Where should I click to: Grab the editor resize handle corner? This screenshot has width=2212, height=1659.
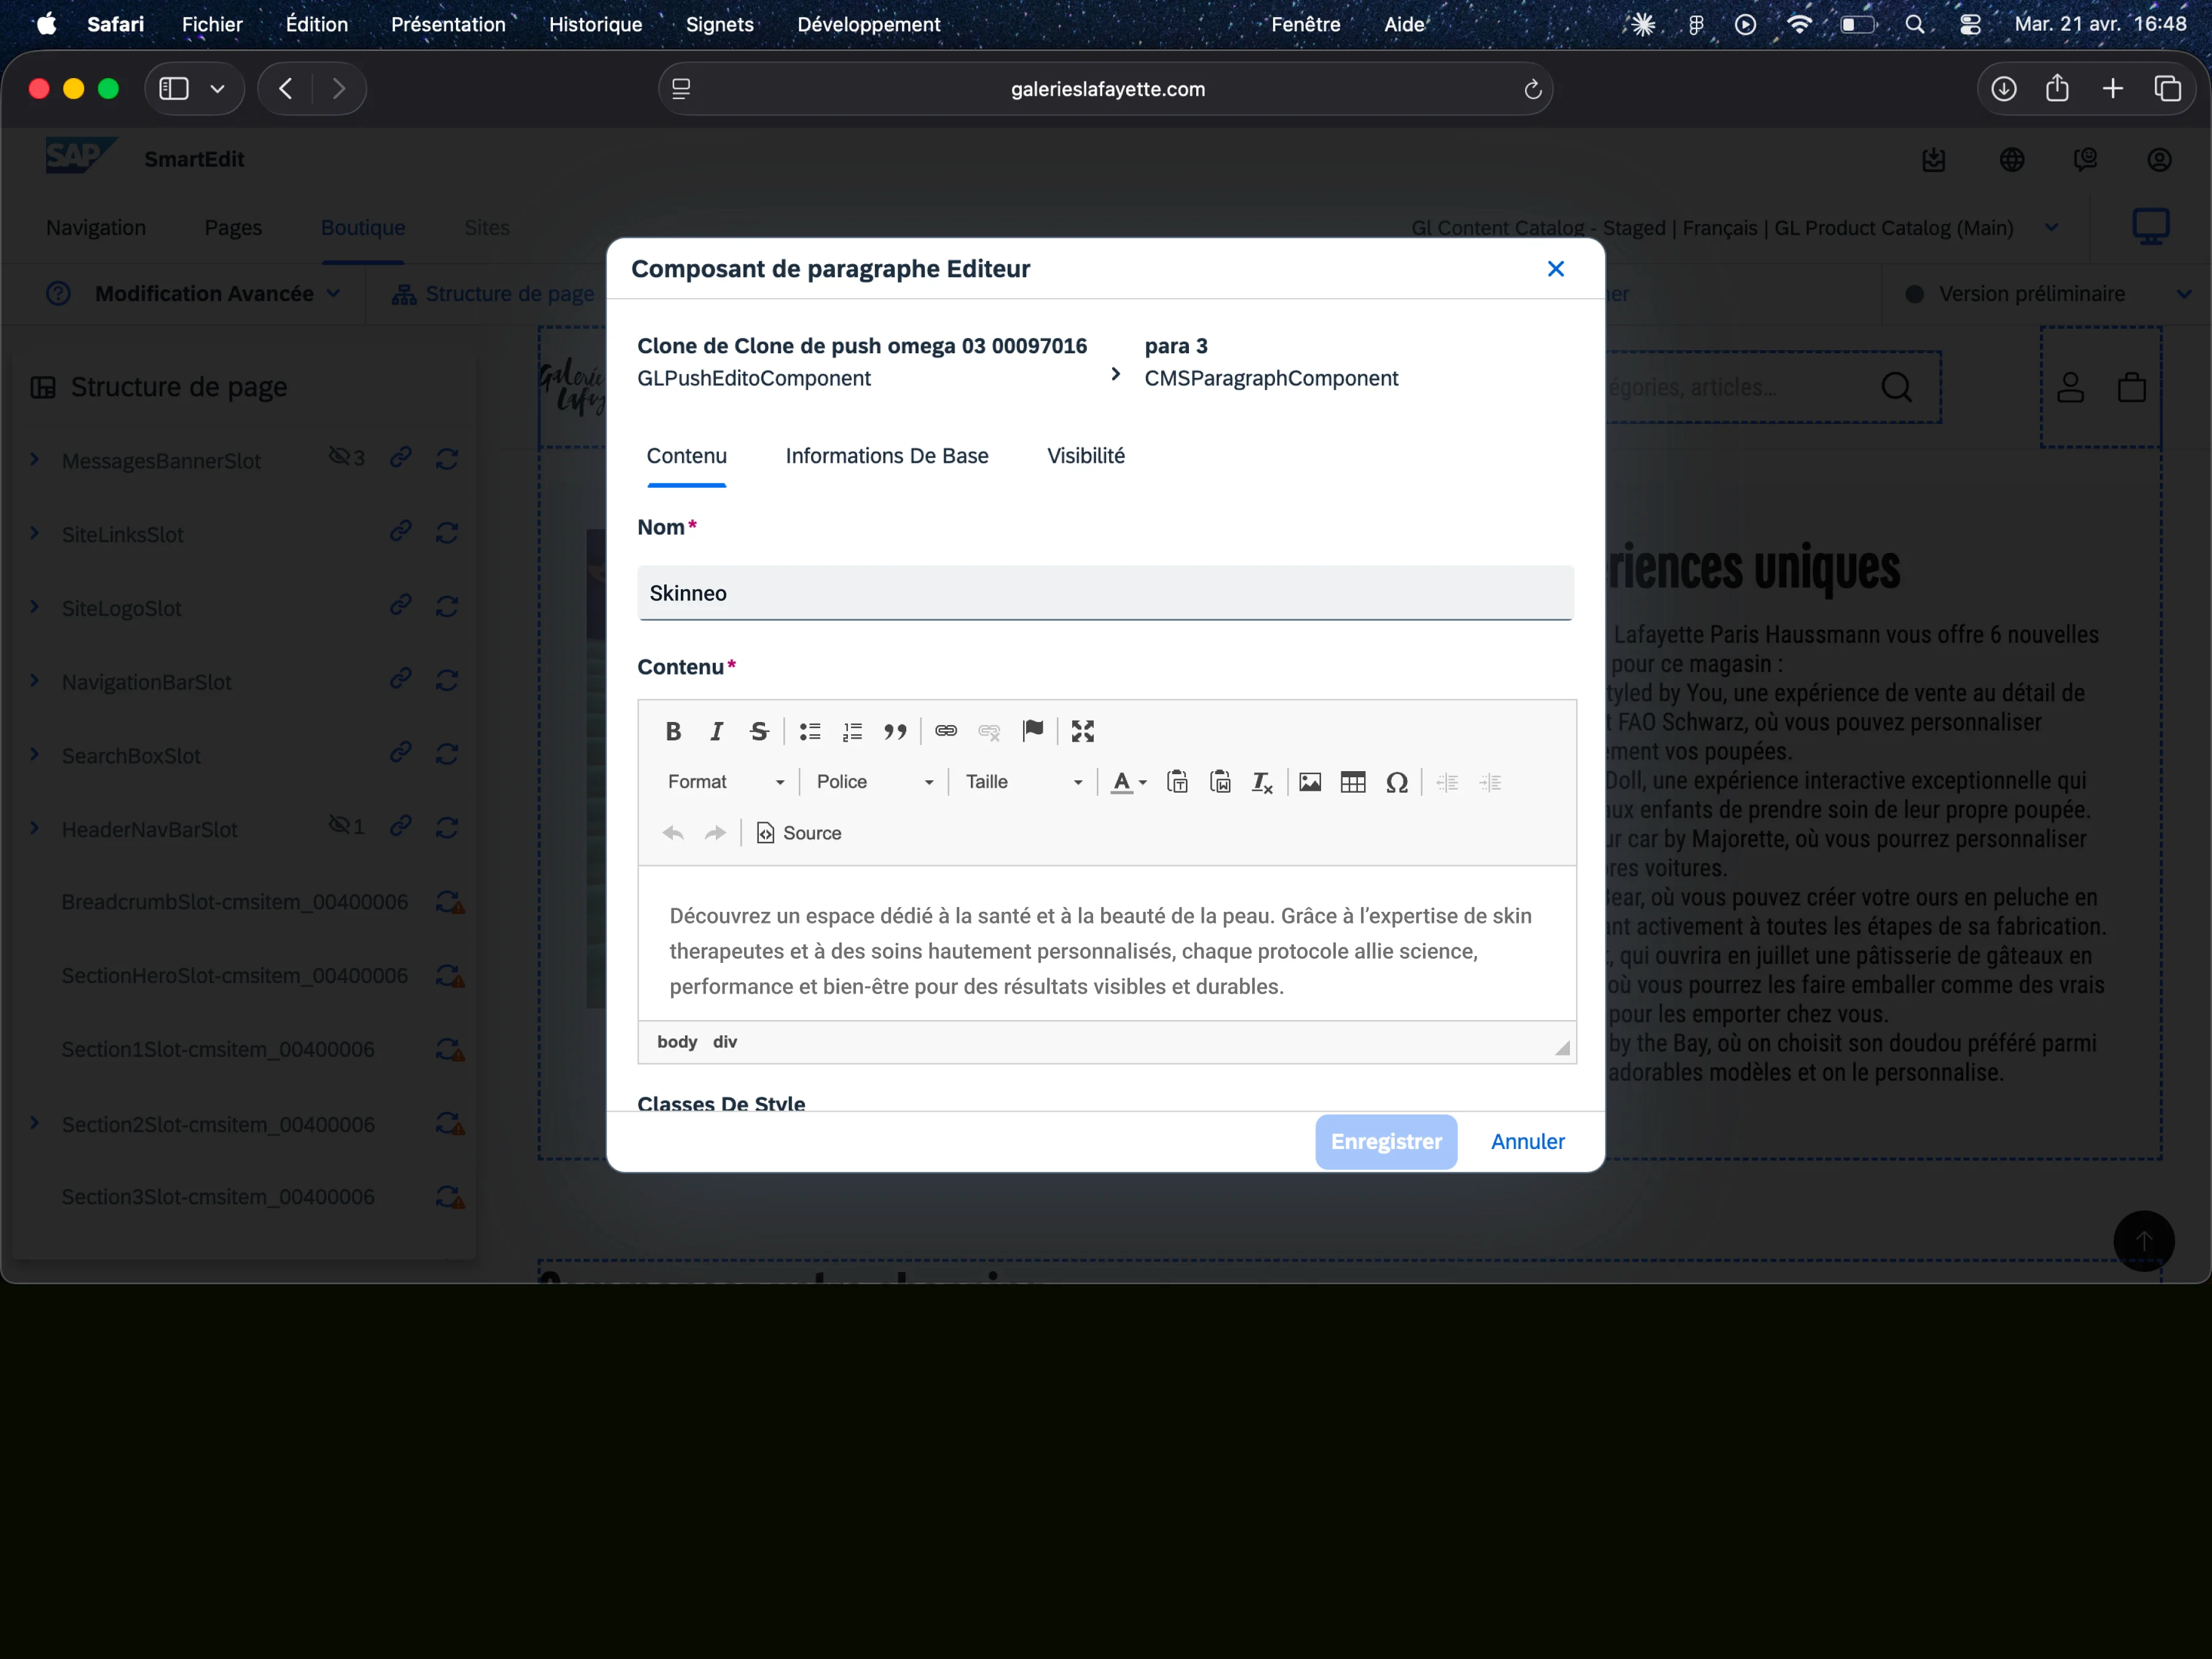click(x=1562, y=1048)
